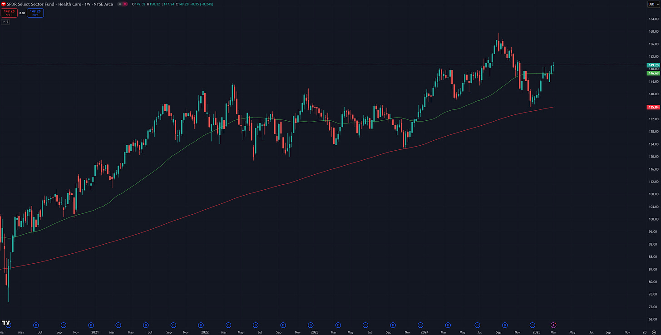Click the 2023 label on the time axis

tap(315, 332)
